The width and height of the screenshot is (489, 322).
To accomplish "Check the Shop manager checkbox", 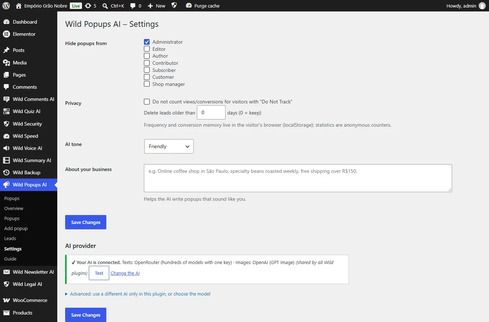I will click(x=147, y=84).
